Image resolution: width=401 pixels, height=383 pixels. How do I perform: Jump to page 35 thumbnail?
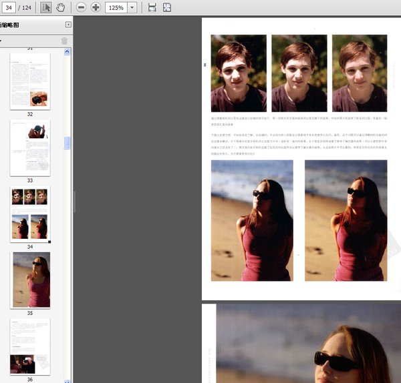point(30,280)
